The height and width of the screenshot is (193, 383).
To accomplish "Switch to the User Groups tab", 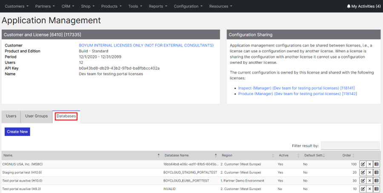I will (x=37, y=116).
